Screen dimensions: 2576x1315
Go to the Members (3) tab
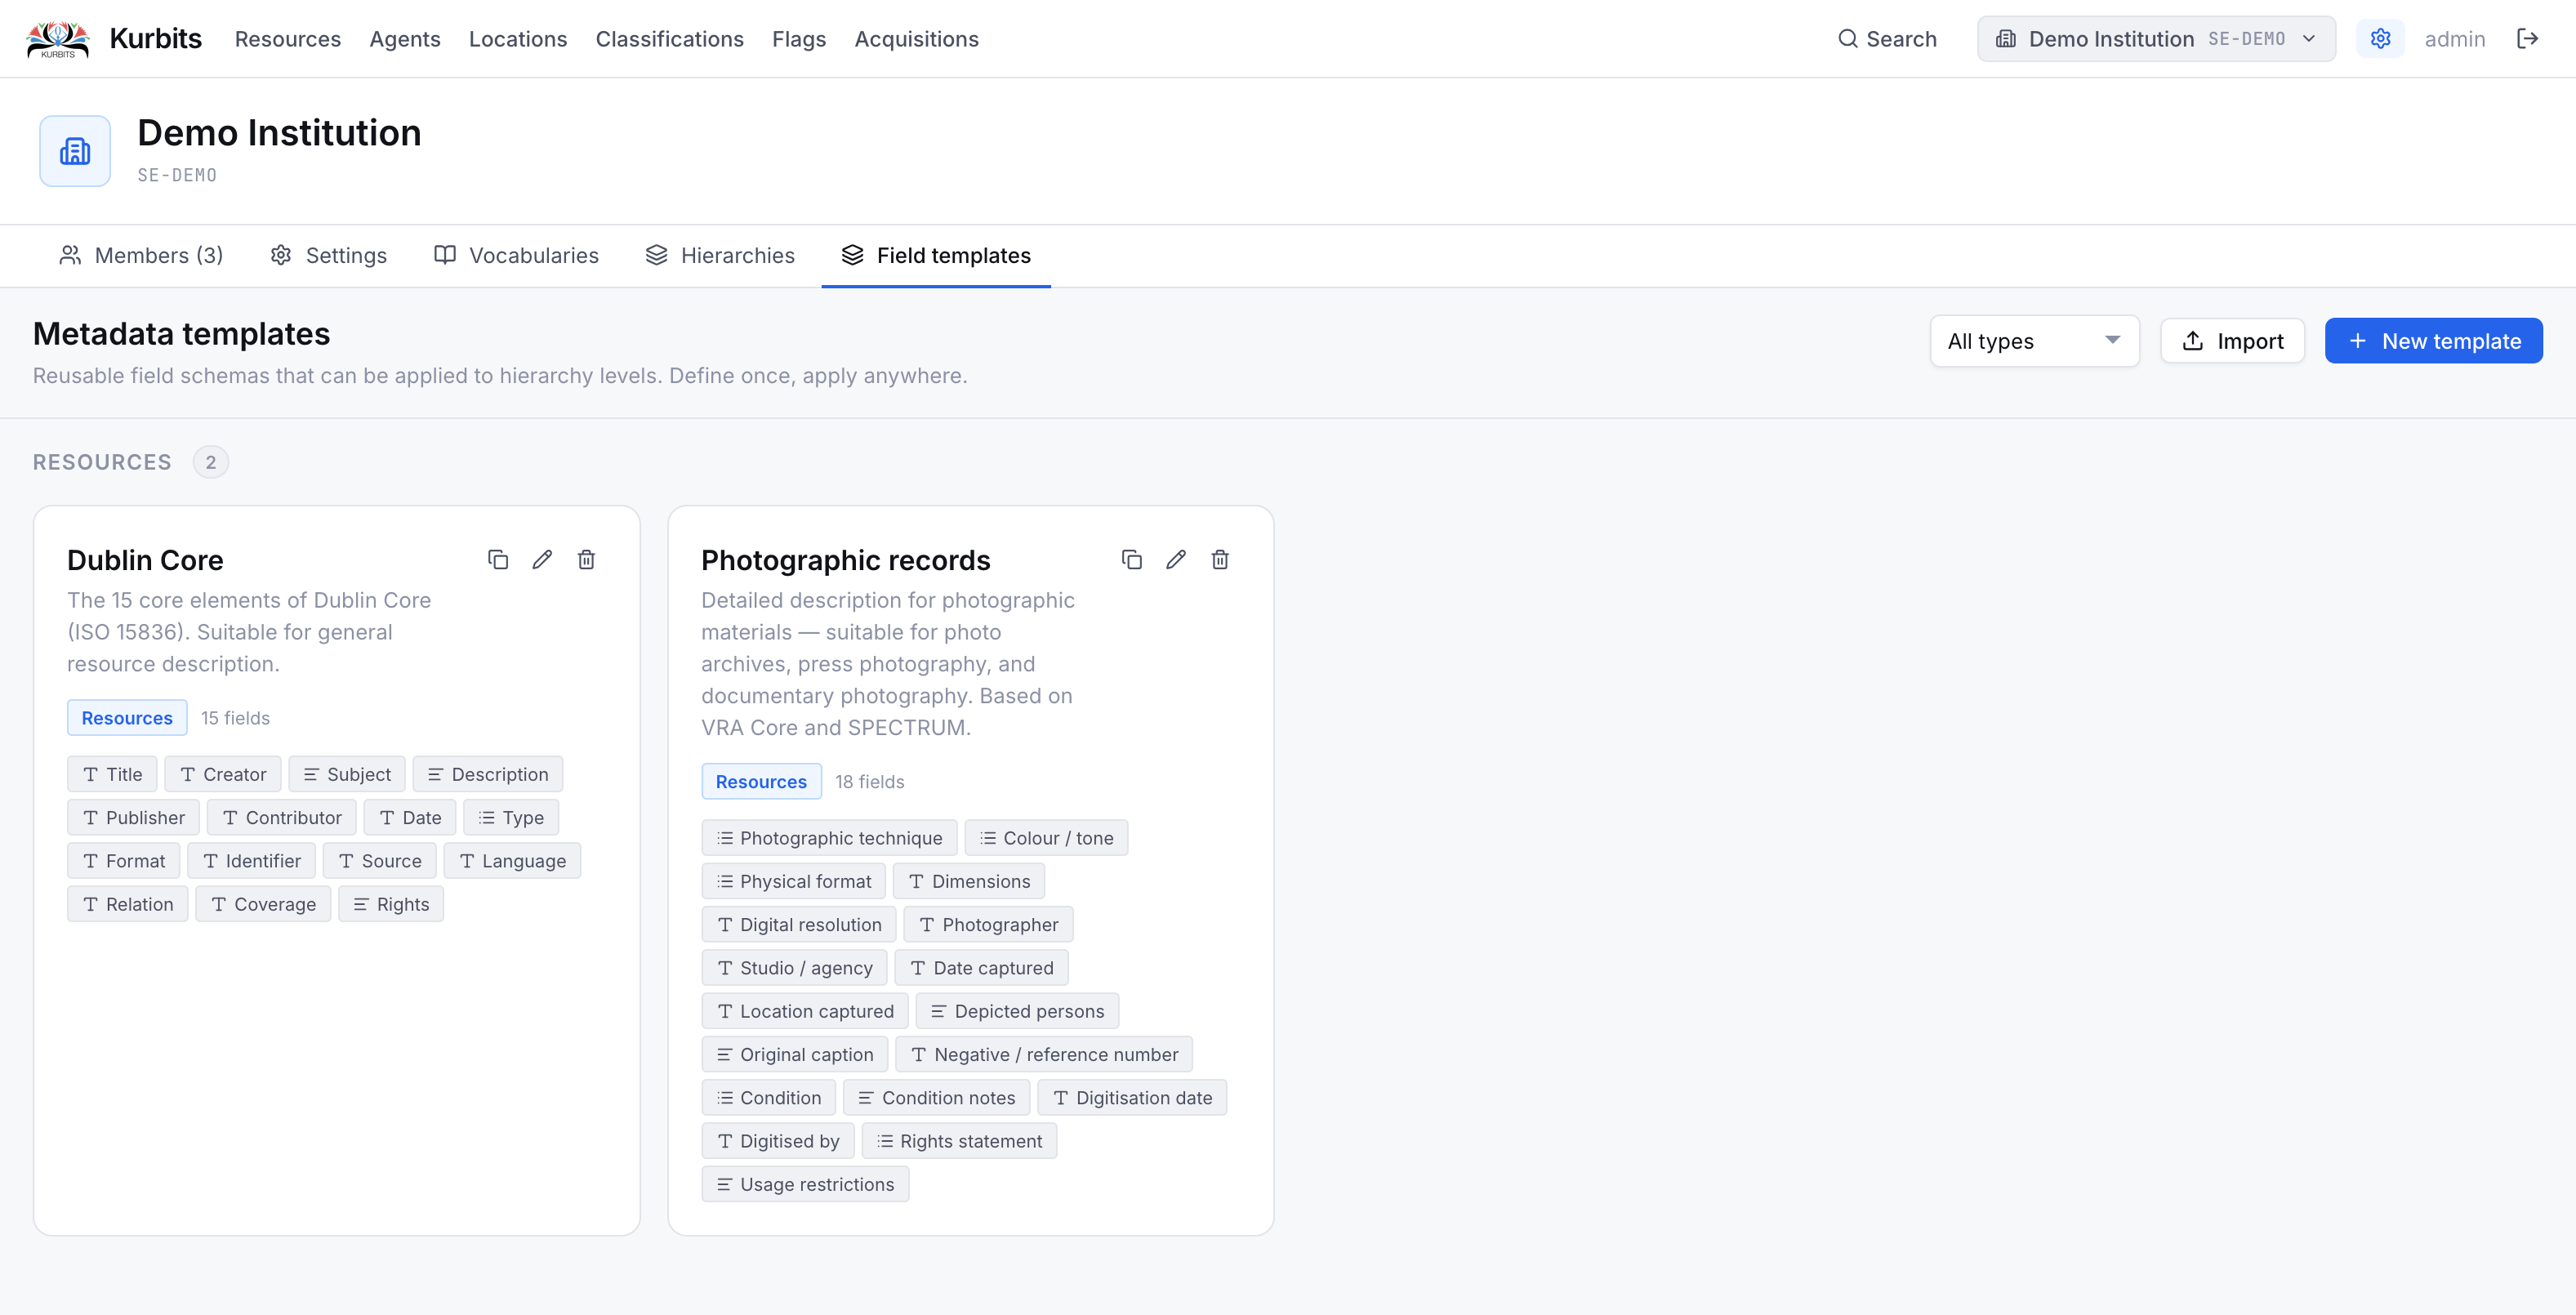pyautogui.click(x=141, y=256)
